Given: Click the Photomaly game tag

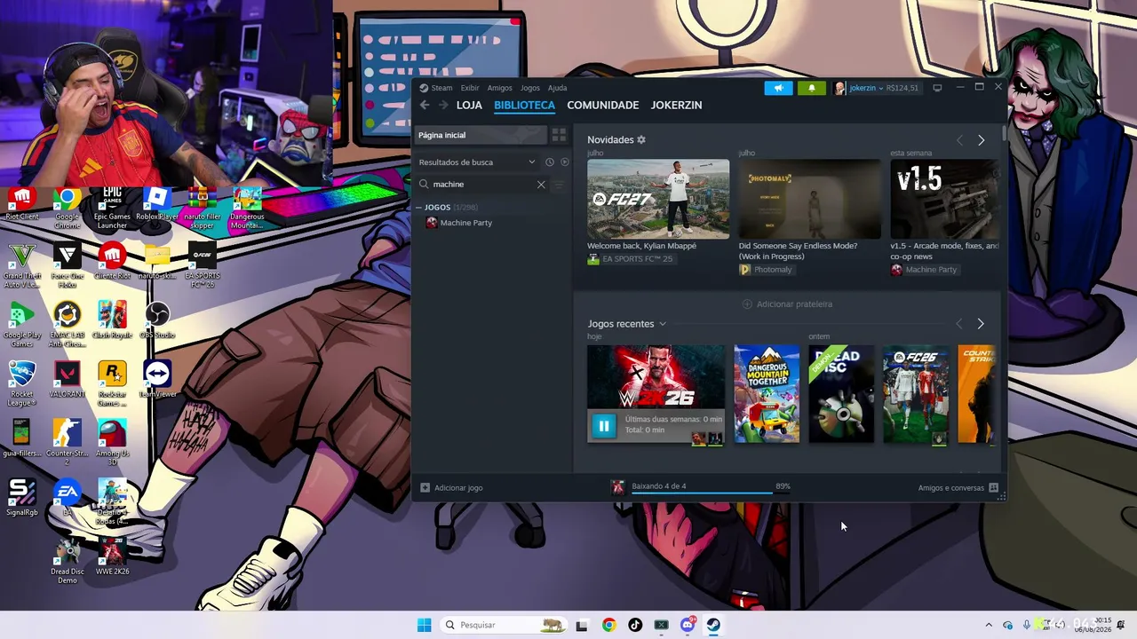Looking at the screenshot, I should point(766,270).
